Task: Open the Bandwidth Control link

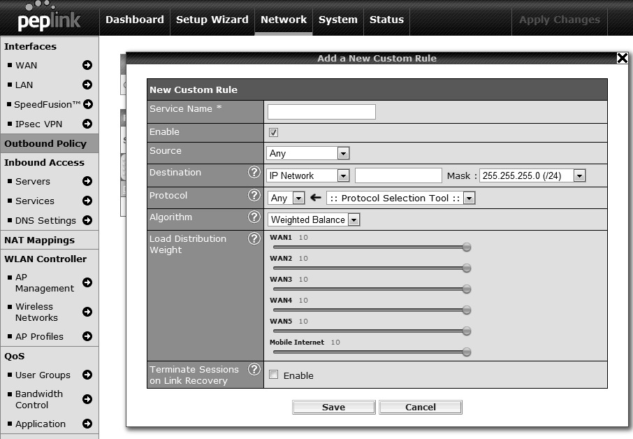Action: (x=39, y=399)
